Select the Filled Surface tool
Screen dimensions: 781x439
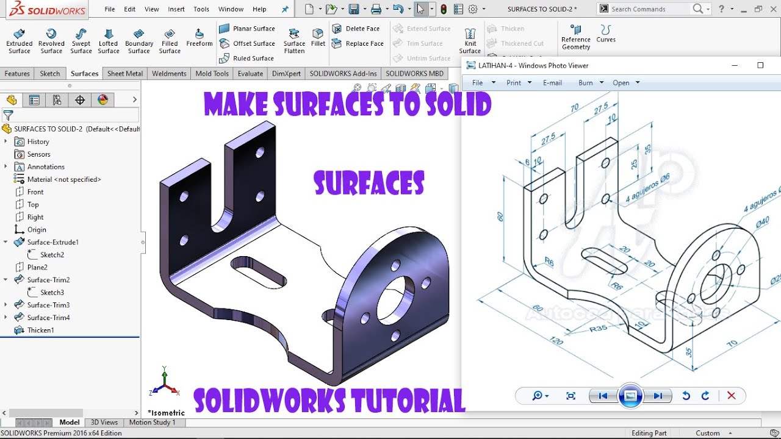170,40
